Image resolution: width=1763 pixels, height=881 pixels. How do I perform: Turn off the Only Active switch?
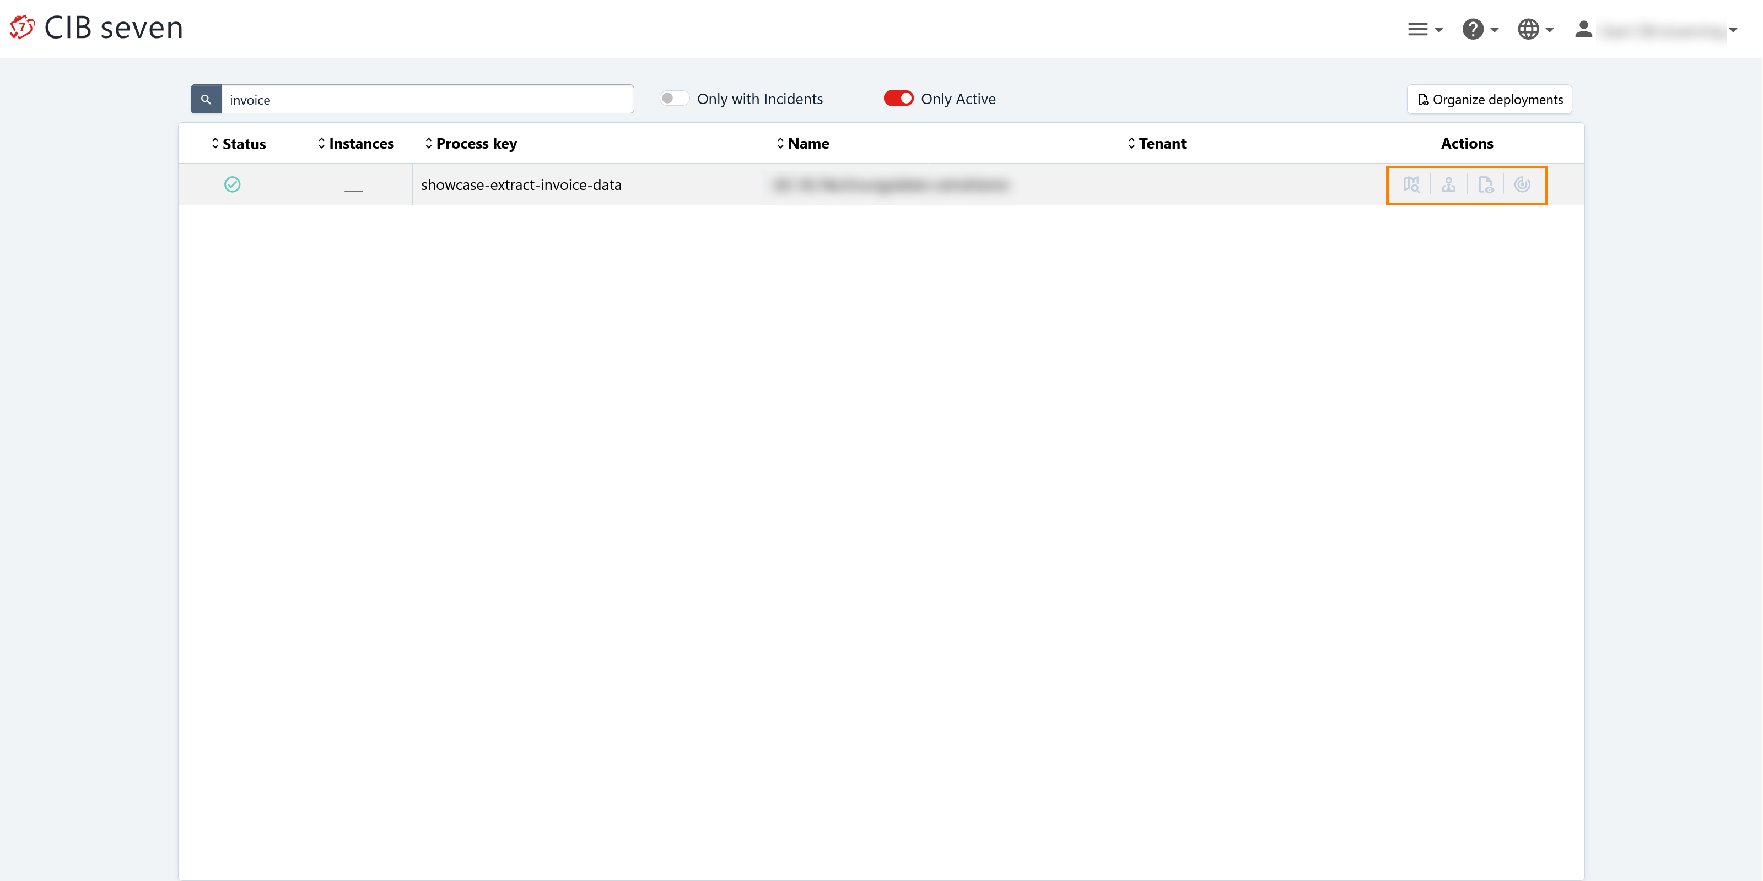click(x=898, y=99)
